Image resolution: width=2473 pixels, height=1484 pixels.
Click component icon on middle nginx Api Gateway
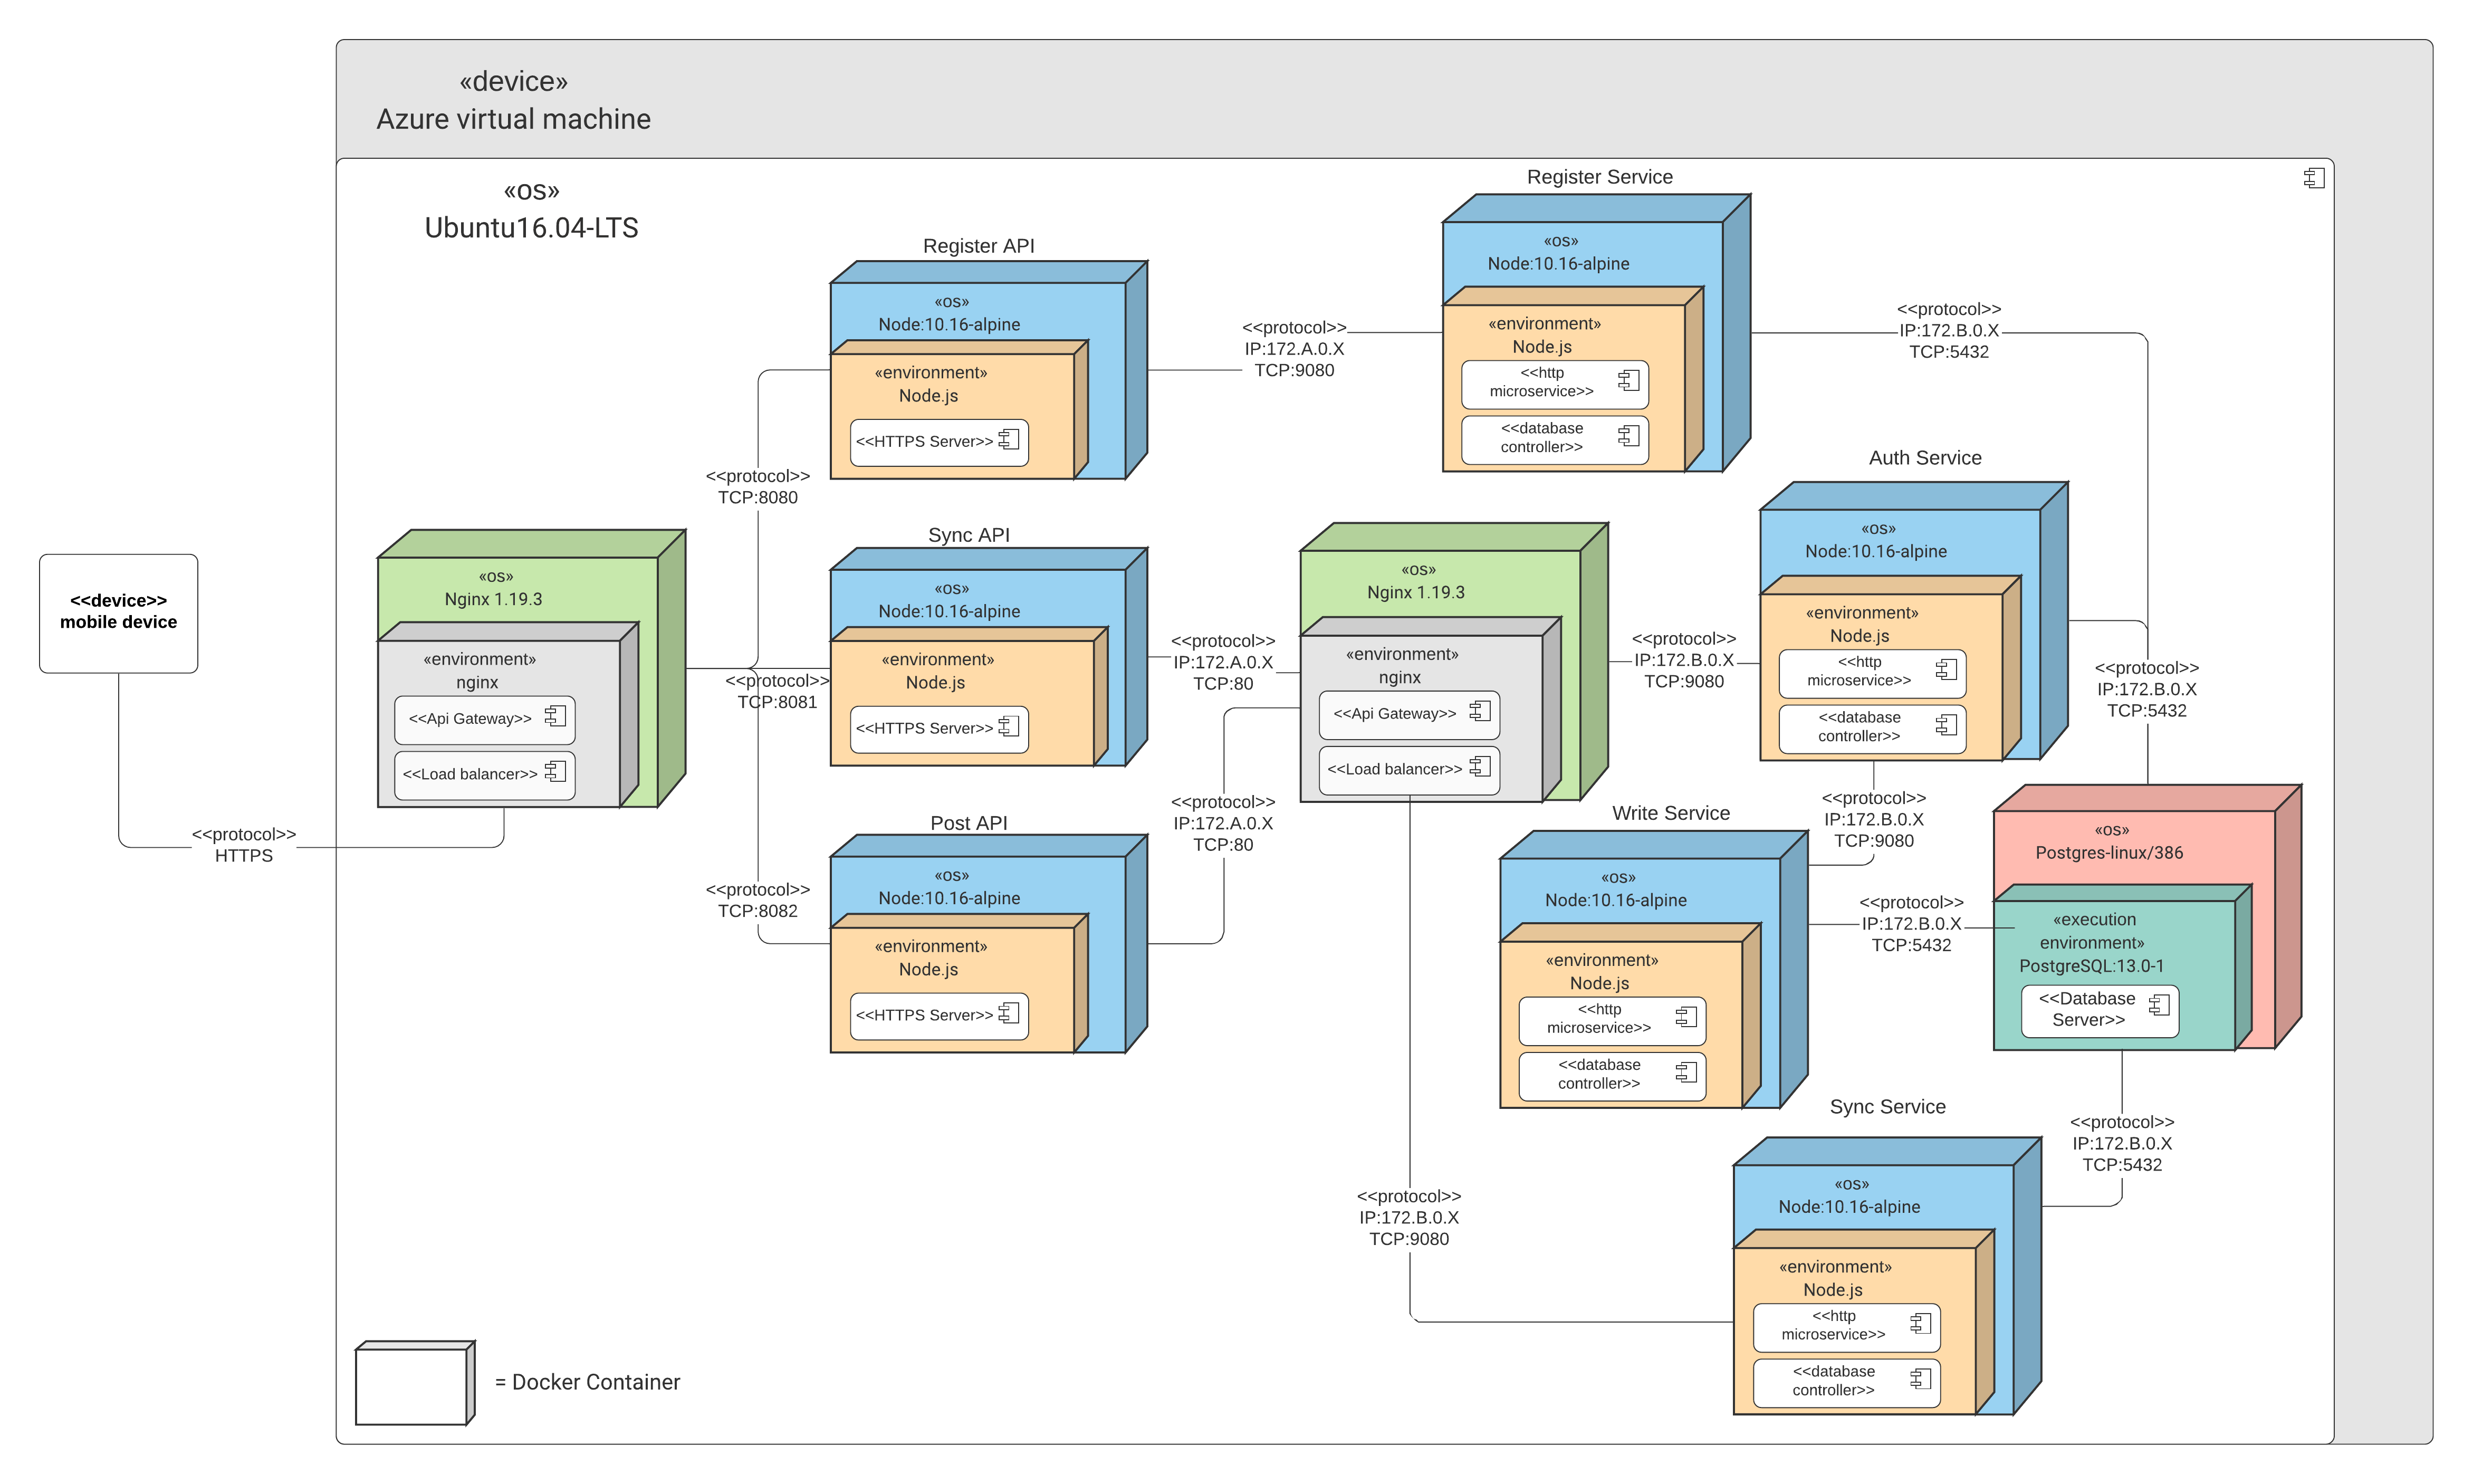[x=1480, y=711]
